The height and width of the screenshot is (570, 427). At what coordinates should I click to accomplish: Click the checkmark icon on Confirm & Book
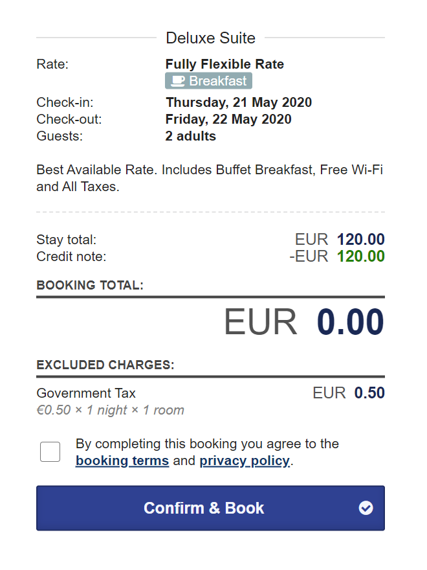[366, 508]
